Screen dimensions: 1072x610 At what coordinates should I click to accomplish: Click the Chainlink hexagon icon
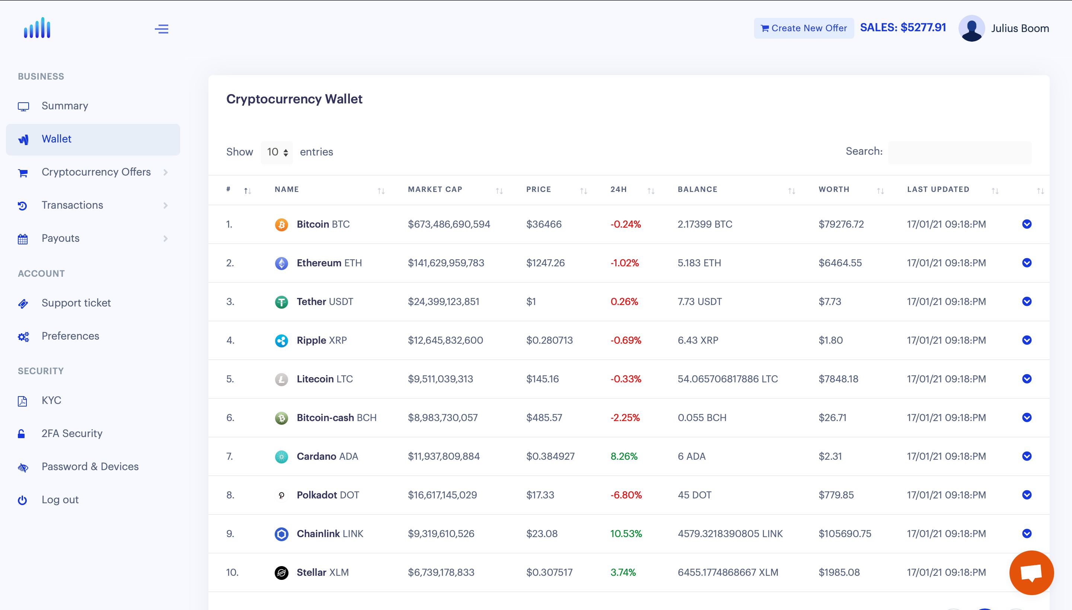281,534
